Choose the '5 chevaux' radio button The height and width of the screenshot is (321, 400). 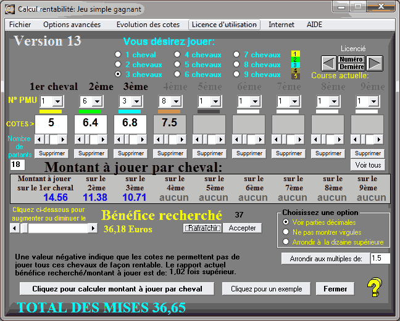pyautogui.click(x=177, y=65)
